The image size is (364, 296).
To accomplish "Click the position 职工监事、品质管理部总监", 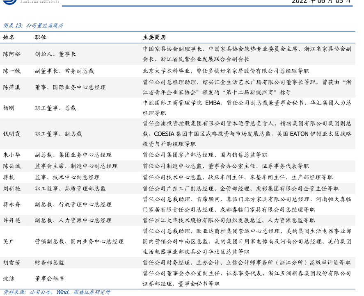I will (70, 189).
